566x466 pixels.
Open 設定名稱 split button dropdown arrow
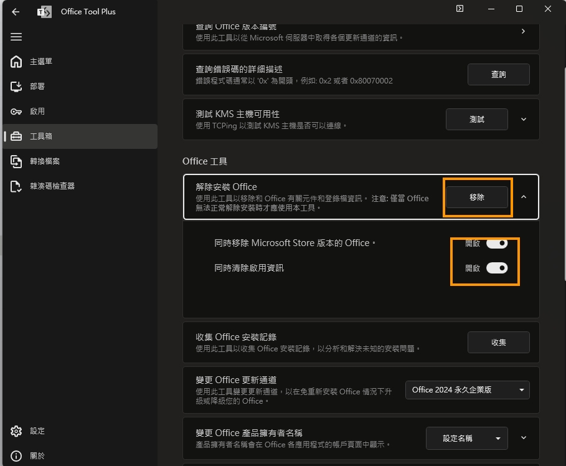pyautogui.click(x=498, y=439)
